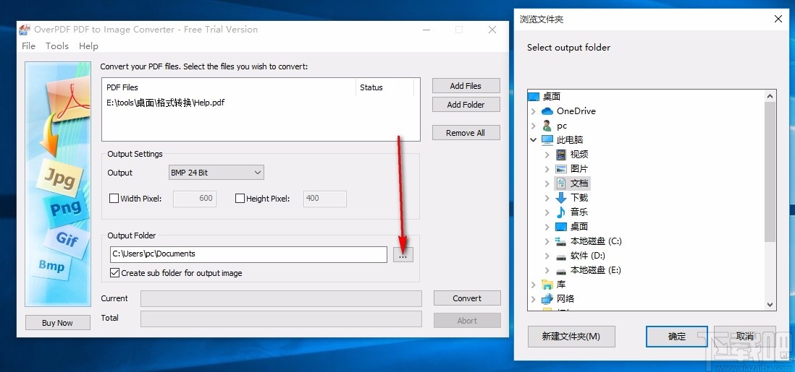Image resolution: width=795 pixels, height=372 pixels.
Task: Click the pc user icon
Action: [x=547, y=126]
